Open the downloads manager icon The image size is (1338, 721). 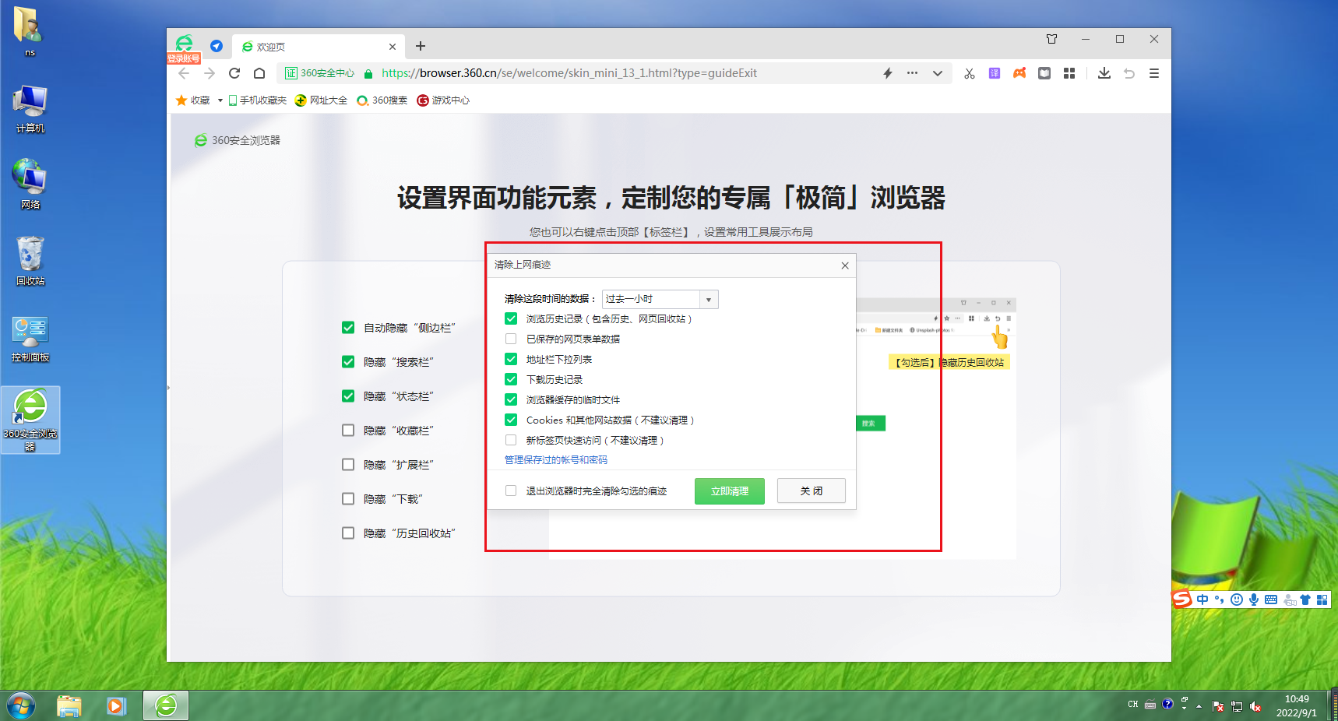pyautogui.click(x=1104, y=73)
